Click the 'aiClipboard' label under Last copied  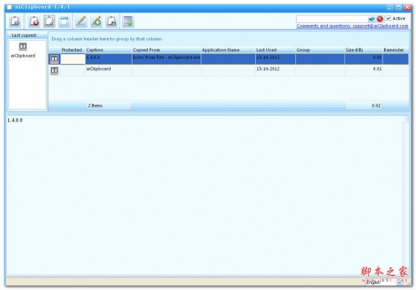23,56
